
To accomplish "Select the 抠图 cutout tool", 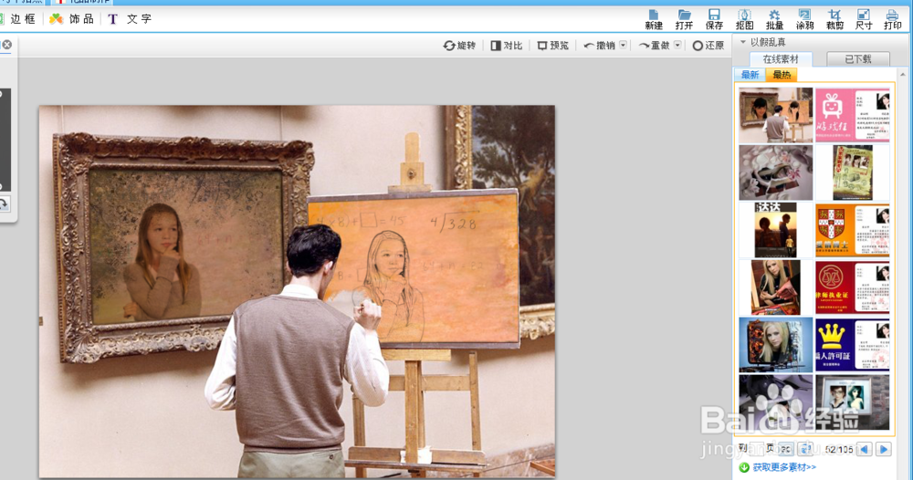I will 744,19.
